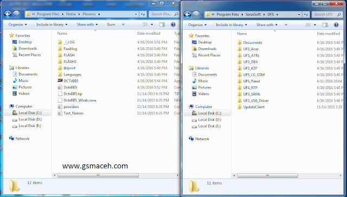The image size is (347, 197).
Task: Open Include in library in Phoenix window
Action: click(52, 24)
